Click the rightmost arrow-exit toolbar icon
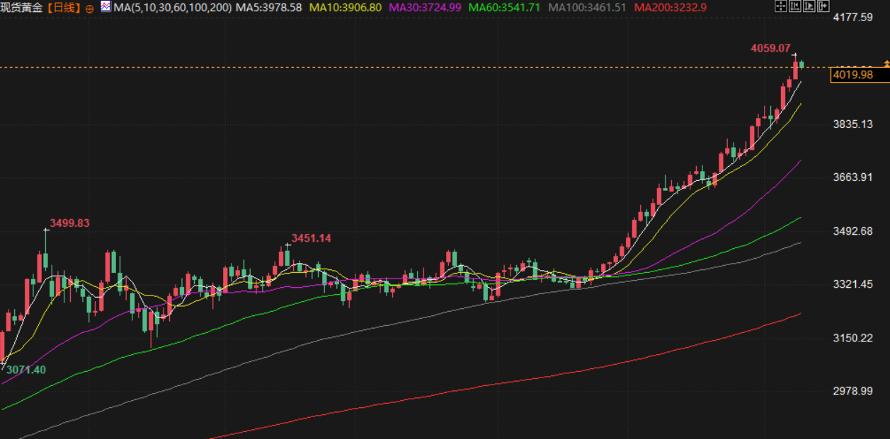 pos(823,6)
